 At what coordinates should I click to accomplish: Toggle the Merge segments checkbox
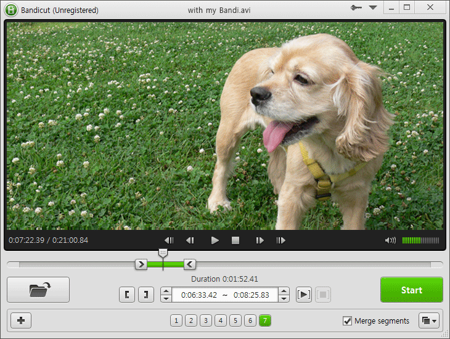point(348,321)
